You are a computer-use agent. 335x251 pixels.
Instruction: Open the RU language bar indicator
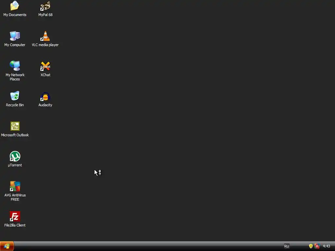coord(287,246)
